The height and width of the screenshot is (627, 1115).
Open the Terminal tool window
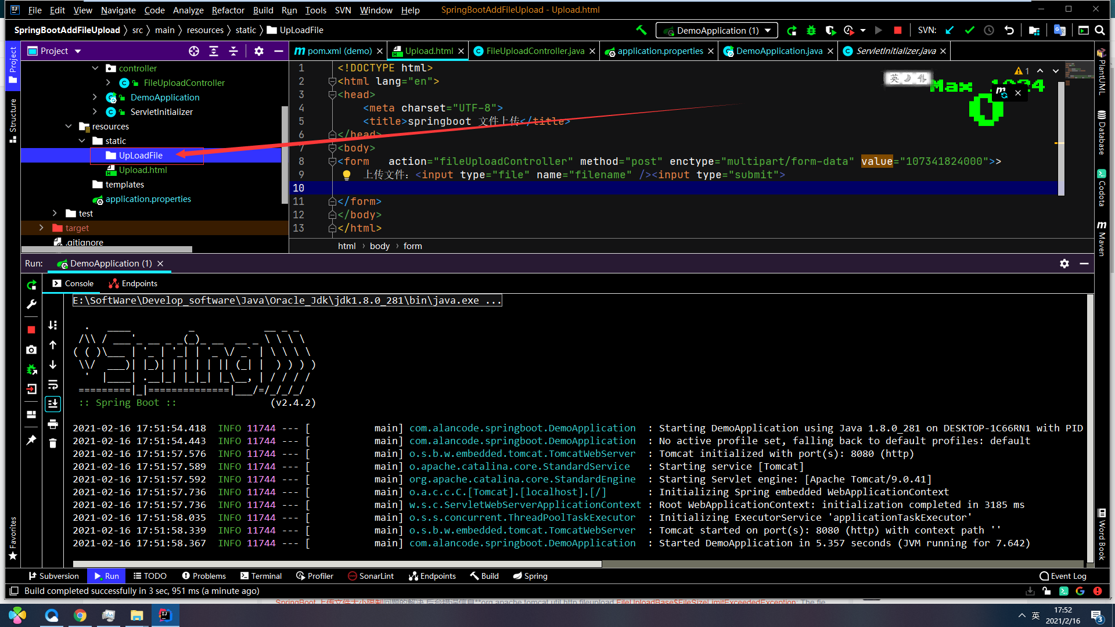click(261, 576)
